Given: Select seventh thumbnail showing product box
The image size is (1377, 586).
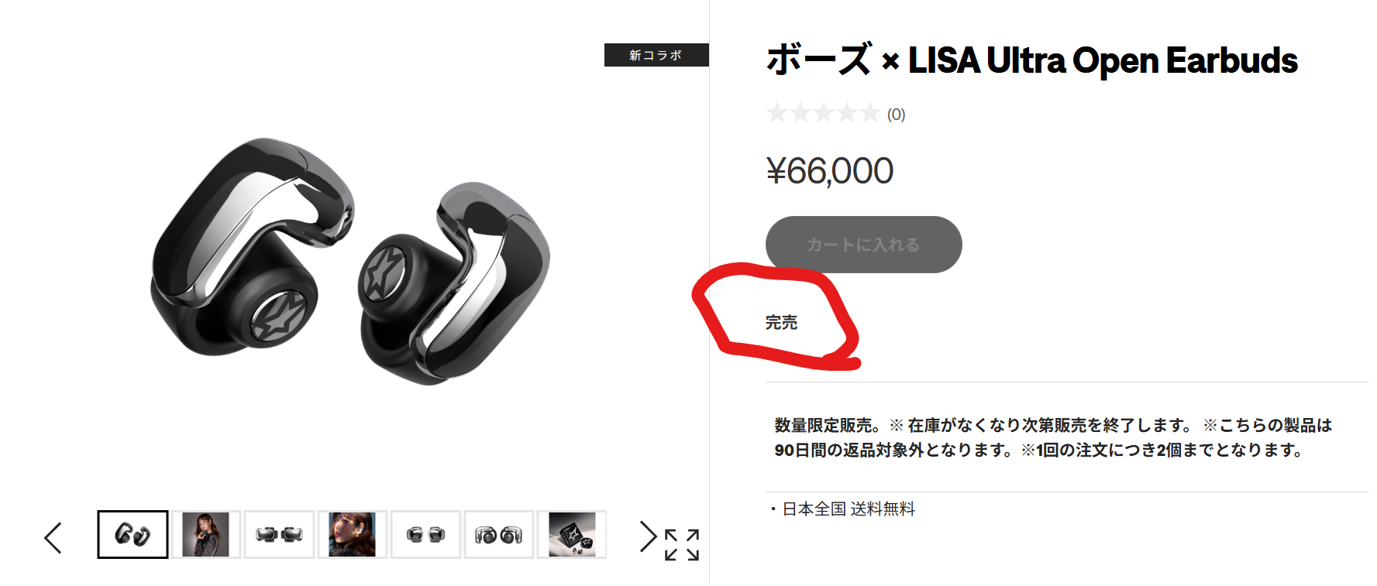Looking at the screenshot, I should click(572, 534).
